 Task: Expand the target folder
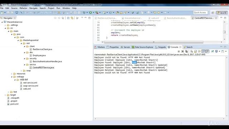pos(5,95)
